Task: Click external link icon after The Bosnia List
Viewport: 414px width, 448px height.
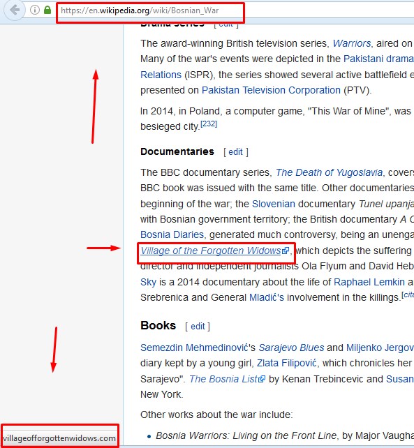Action: 262,379
